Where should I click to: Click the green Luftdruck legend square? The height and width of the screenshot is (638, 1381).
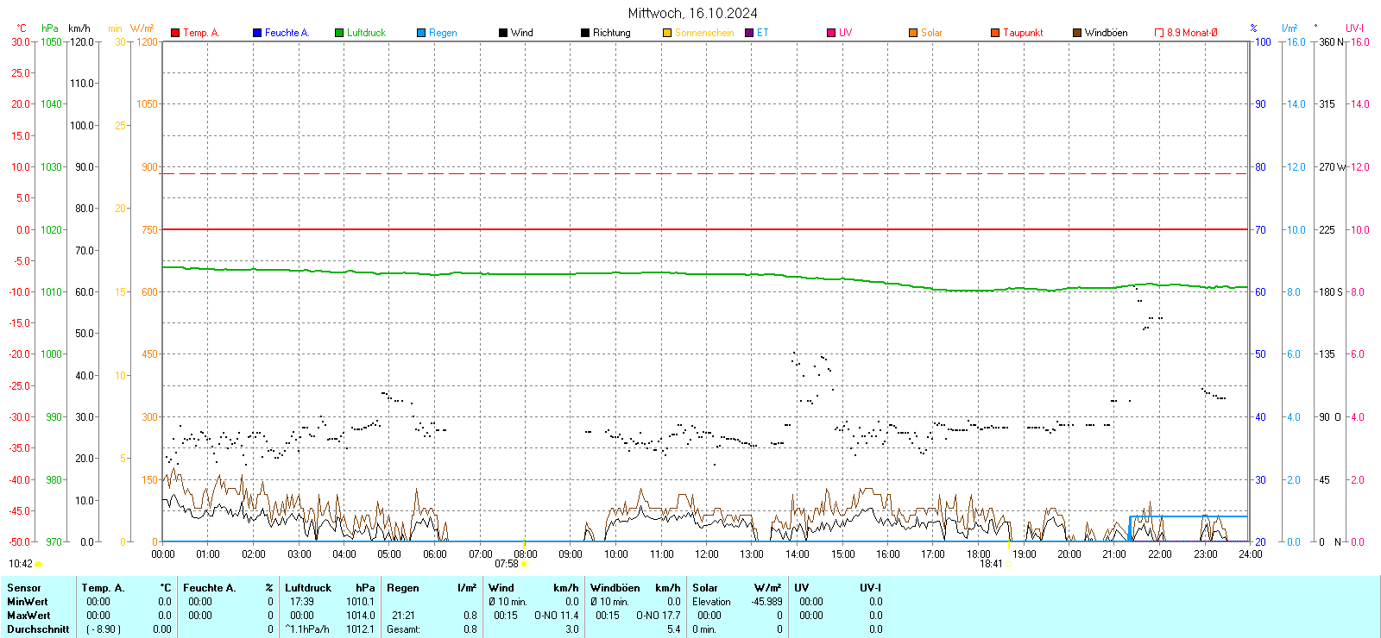pyautogui.click(x=339, y=33)
